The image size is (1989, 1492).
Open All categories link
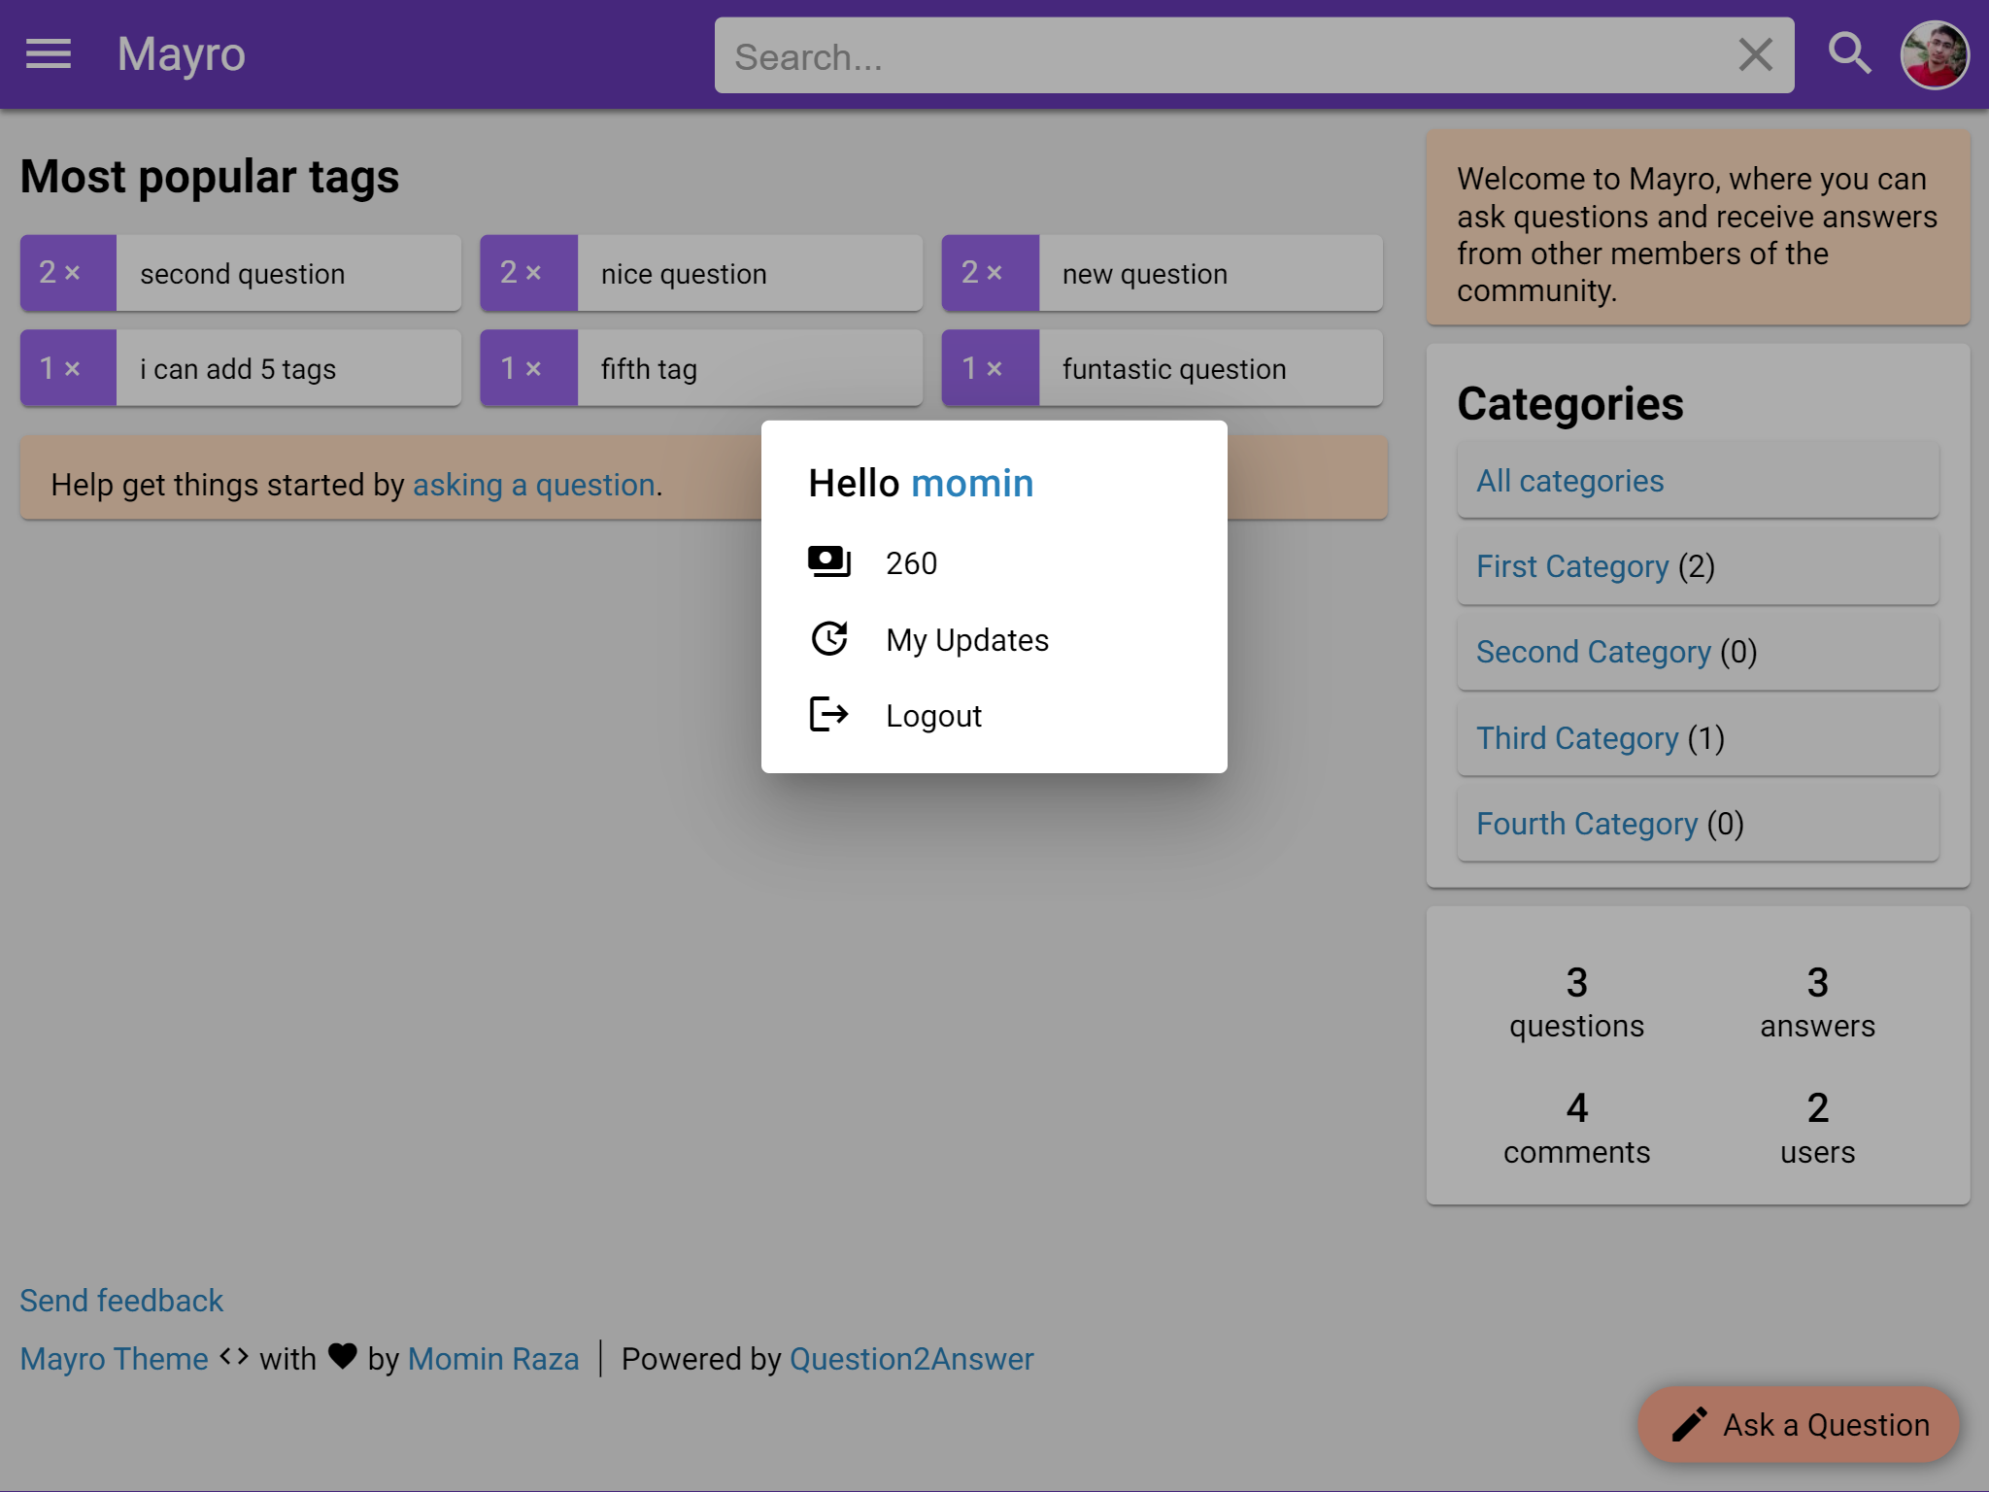[x=1569, y=481]
